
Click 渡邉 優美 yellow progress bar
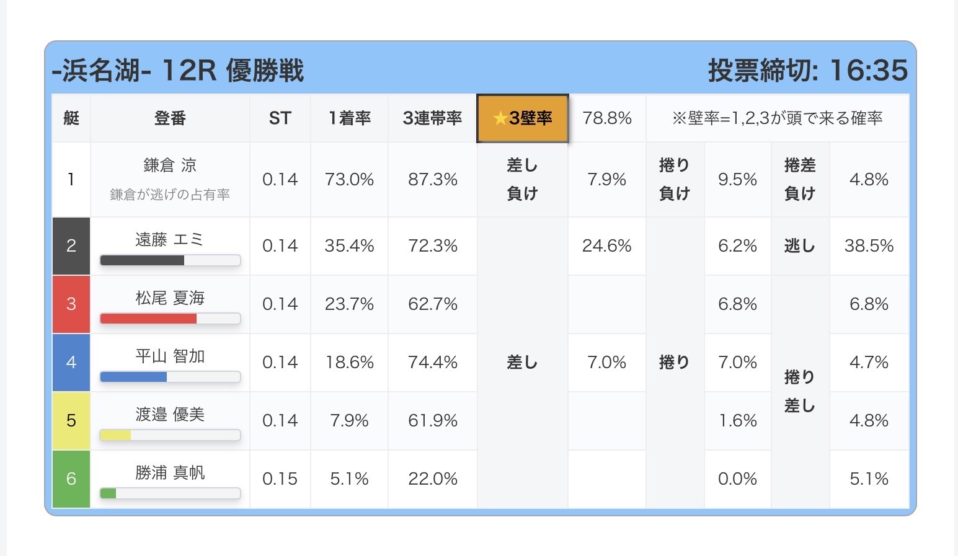click(170, 435)
